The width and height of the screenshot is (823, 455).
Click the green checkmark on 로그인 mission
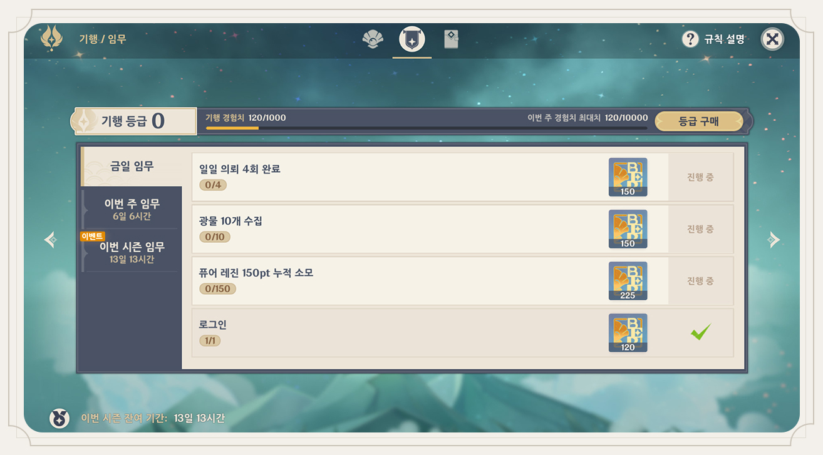point(700,332)
